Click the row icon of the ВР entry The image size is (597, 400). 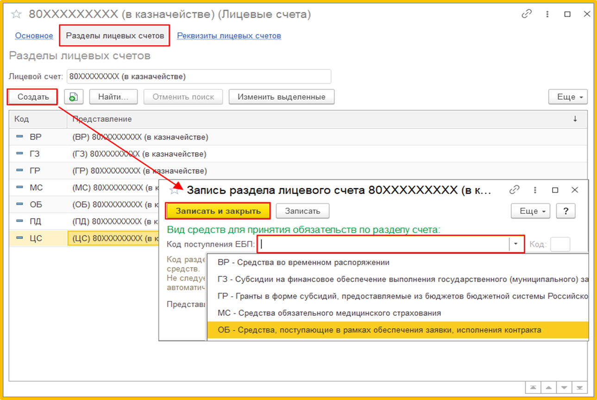[19, 137]
